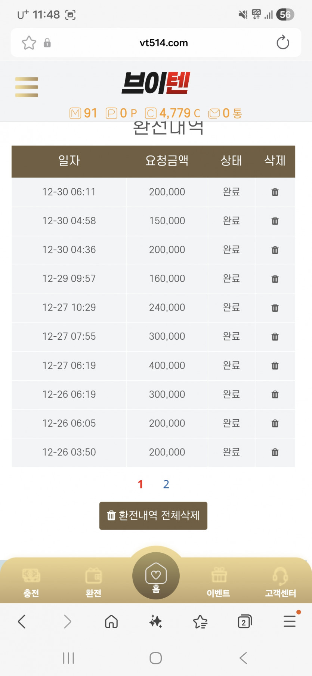Bookmark the site with star icon
Image resolution: width=312 pixels, height=676 pixels.
pos(29,43)
